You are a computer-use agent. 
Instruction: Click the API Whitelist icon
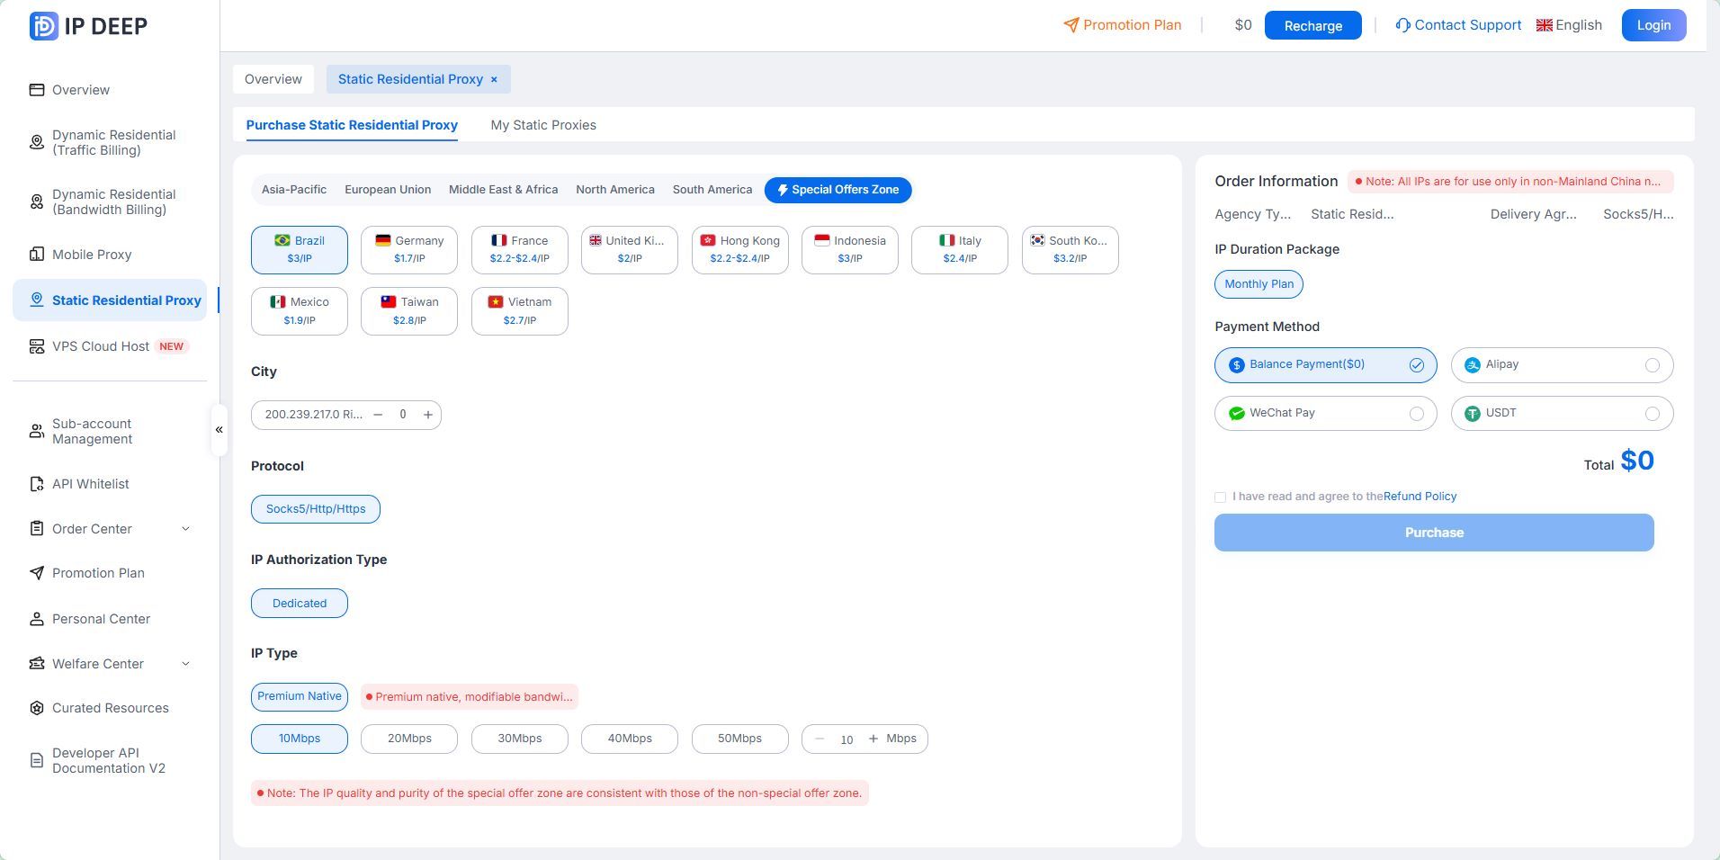pyautogui.click(x=37, y=484)
